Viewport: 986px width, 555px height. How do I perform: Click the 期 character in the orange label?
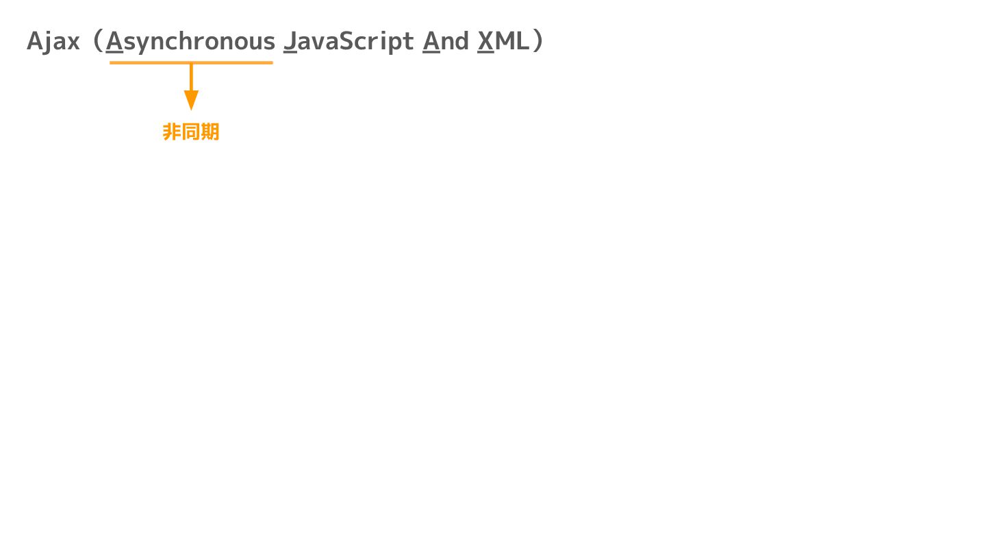[210, 132]
